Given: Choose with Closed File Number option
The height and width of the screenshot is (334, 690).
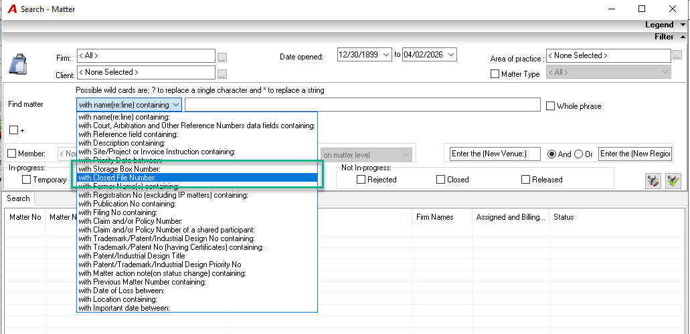Looking at the screenshot, I should [197, 178].
